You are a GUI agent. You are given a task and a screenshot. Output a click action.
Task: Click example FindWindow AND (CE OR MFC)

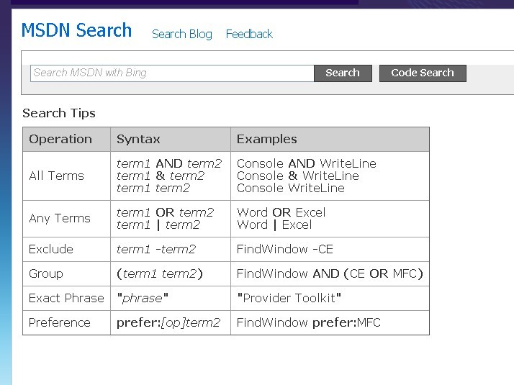(330, 273)
